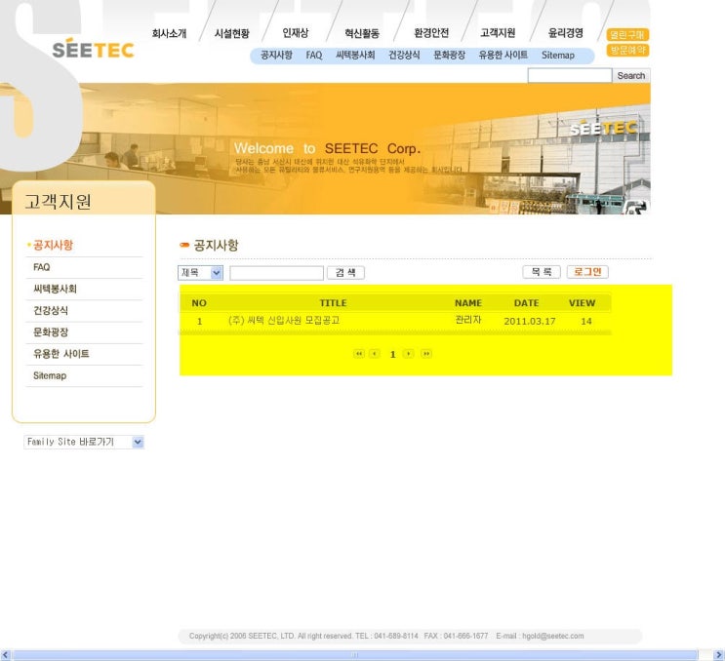Select 씨텍봉사회 in the blue submenu bar

(355, 55)
